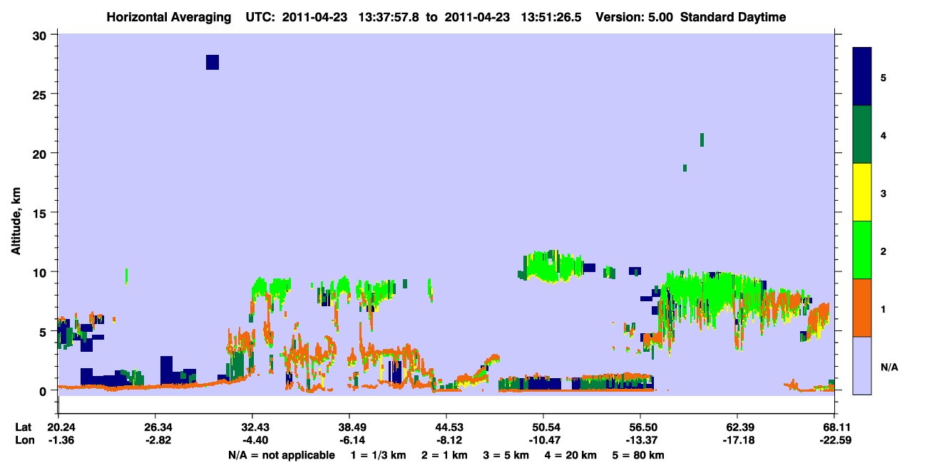
Task: Click the 'Lat' row label
Action: tap(23, 427)
